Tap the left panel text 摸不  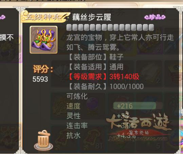(7, 37)
